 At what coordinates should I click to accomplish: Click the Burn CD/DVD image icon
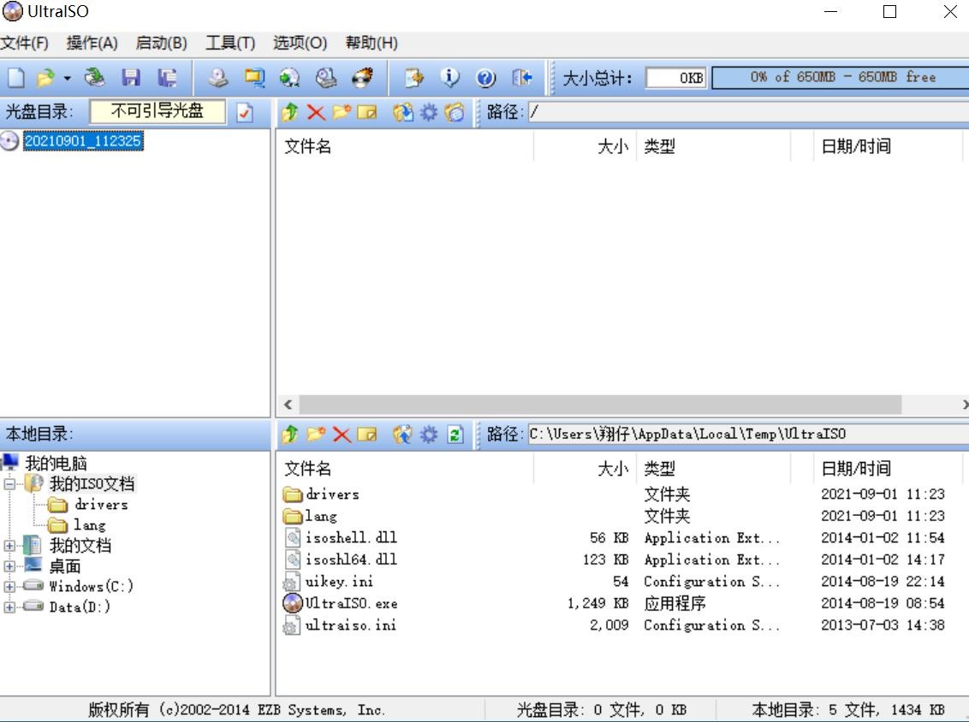coord(362,78)
